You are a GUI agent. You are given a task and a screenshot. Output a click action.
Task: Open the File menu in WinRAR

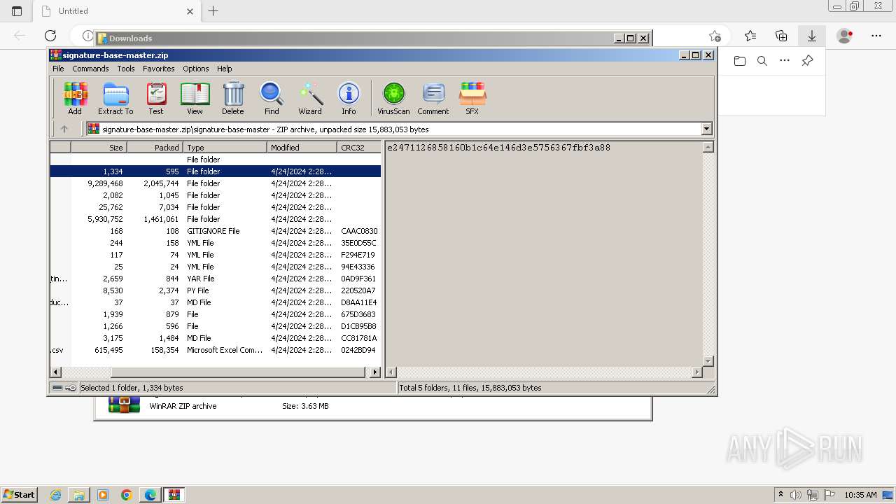58,69
